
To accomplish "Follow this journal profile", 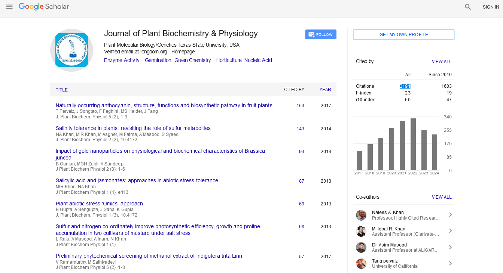I will 321,34.
